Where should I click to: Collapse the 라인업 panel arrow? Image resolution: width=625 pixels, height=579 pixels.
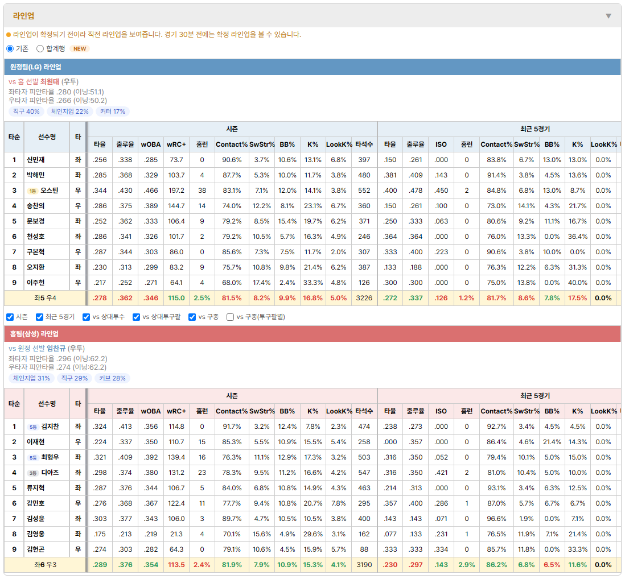point(608,16)
